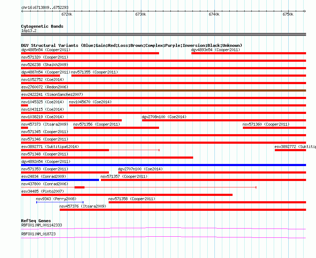Open the nsv571320 (Cooper2011) variant
This screenshot has width=316, height=258.
pyautogui.click(x=45, y=57)
